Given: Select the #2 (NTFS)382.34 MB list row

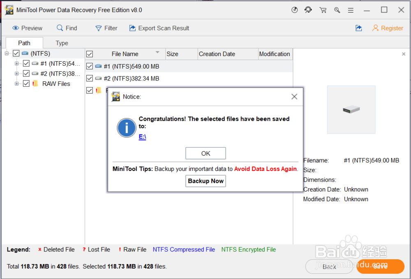Looking at the screenshot, I should pyautogui.click(x=189, y=78).
